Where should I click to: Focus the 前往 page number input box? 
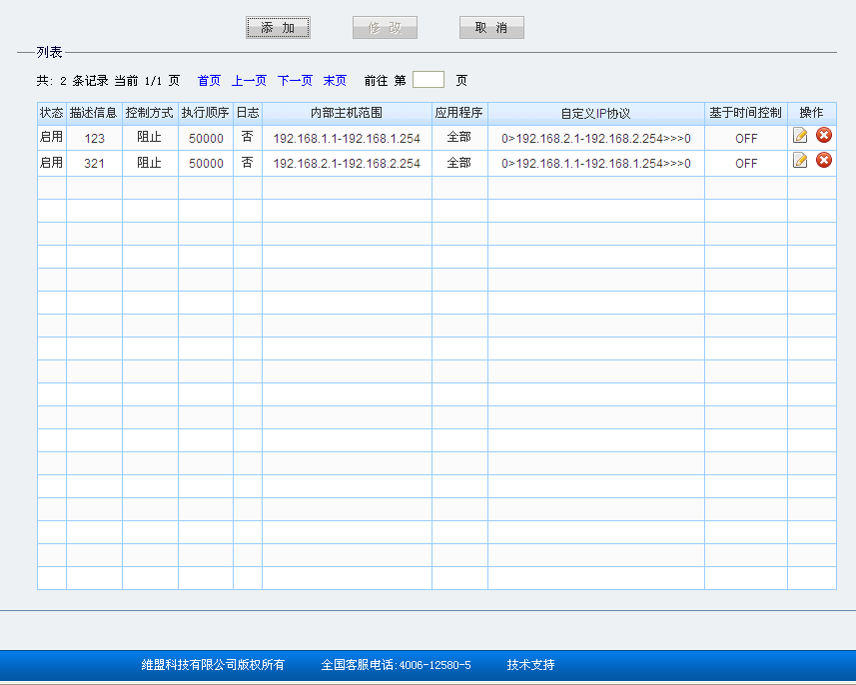click(x=428, y=80)
